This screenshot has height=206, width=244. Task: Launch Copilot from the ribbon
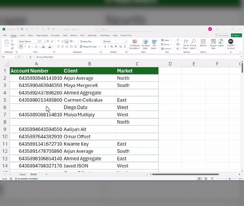click(221, 44)
